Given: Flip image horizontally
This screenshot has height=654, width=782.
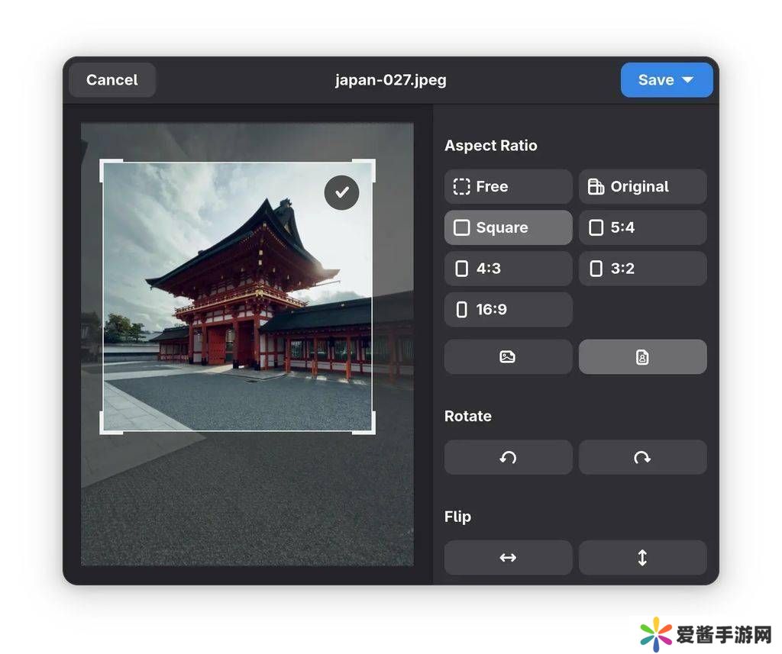Looking at the screenshot, I should pyautogui.click(x=508, y=558).
